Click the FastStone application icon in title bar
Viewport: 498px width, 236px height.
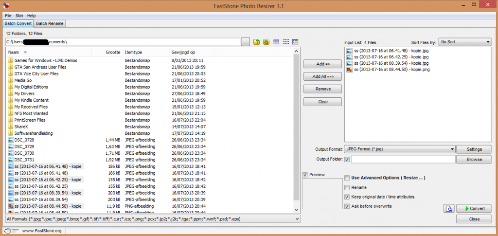[x=6, y=5]
